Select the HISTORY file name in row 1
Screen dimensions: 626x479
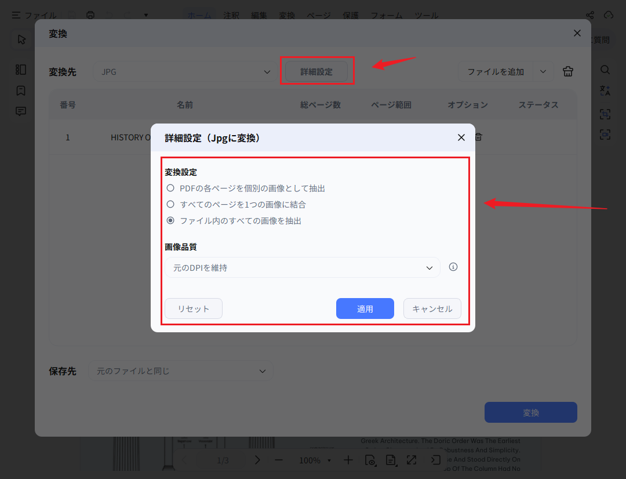coord(130,137)
